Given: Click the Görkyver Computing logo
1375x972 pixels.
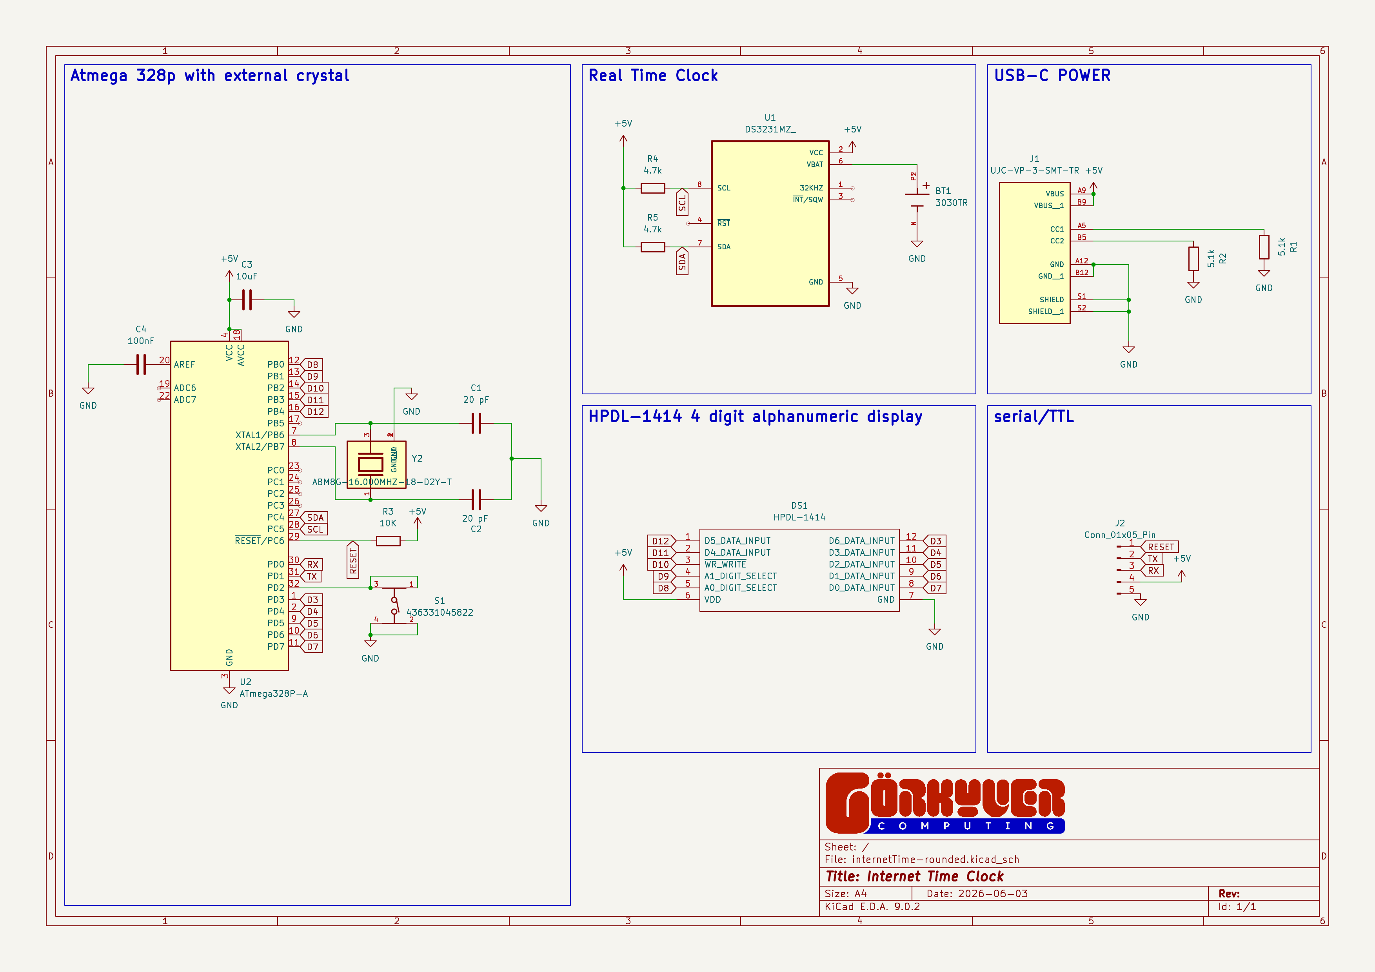Looking at the screenshot, I should click(945, 803).
